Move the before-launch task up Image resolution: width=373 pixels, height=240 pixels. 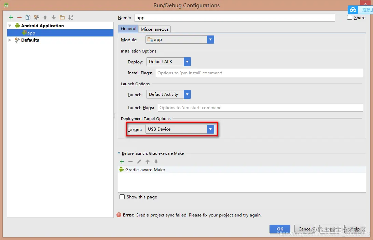click(148, 162)
